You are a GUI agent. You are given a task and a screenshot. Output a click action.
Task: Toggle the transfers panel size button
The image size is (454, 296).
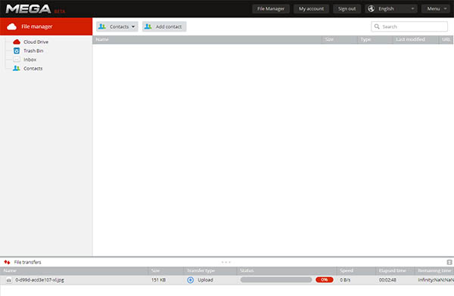449,262
